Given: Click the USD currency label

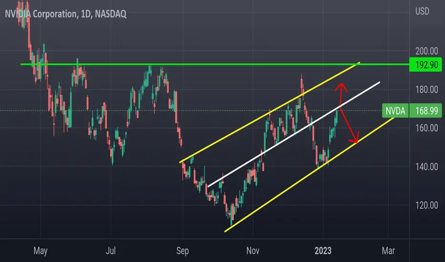Looking at the screenshot, I should tap(422, 11).
